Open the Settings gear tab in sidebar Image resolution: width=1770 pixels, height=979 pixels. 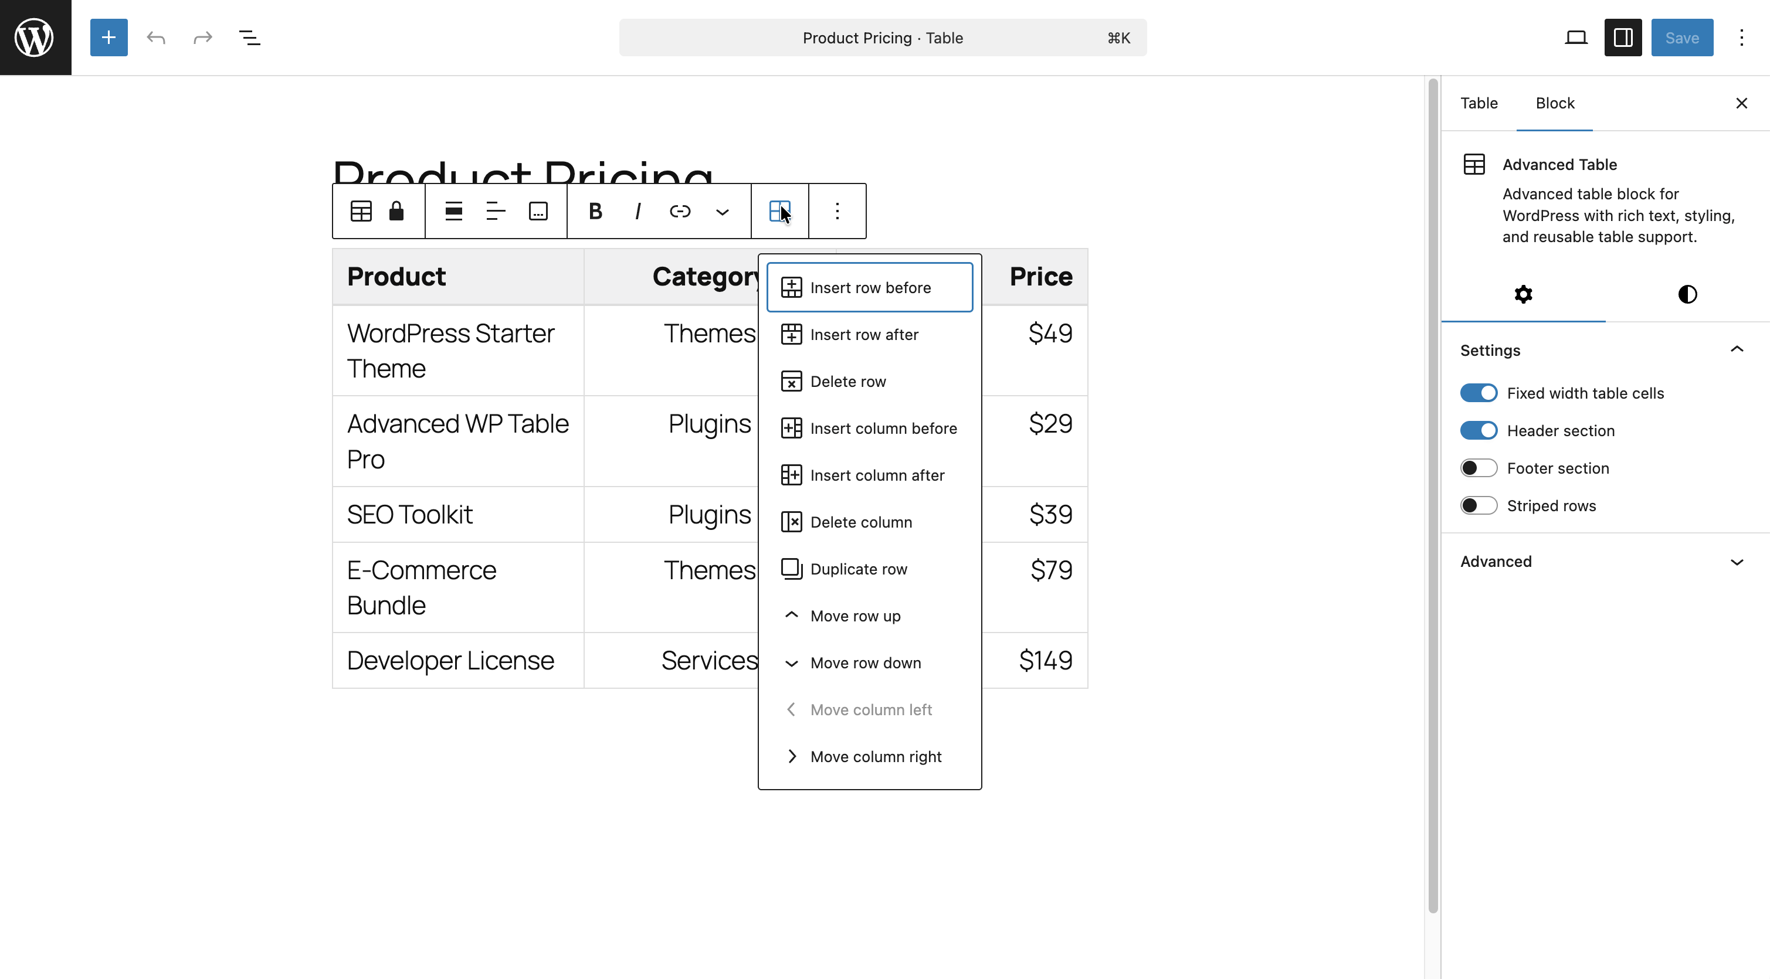1523,294
